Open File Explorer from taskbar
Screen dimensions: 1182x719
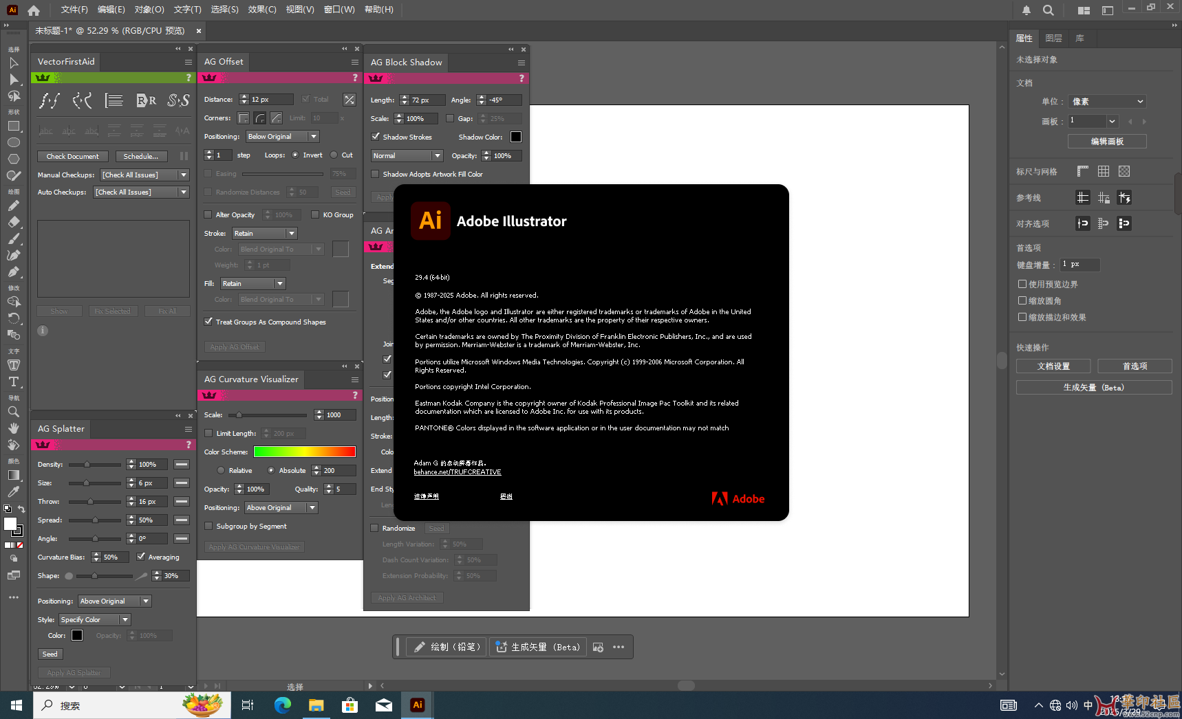316,705
